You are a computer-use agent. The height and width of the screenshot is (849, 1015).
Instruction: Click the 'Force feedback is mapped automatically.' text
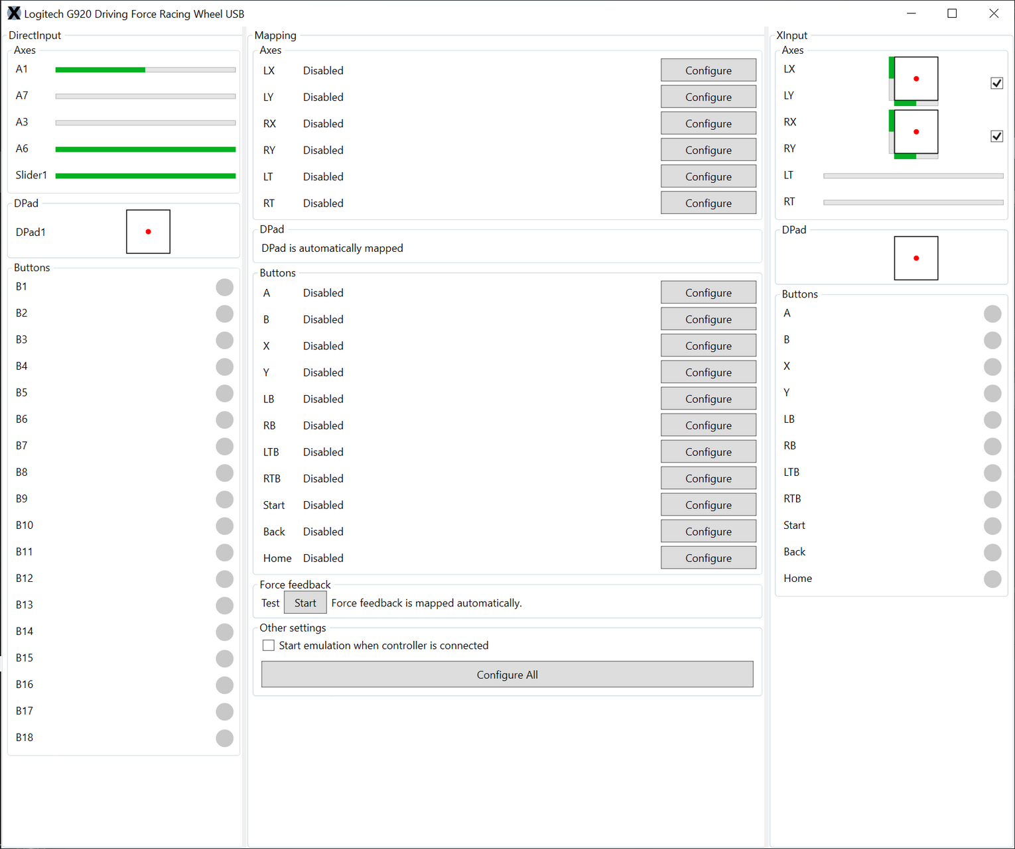point(427,603)
